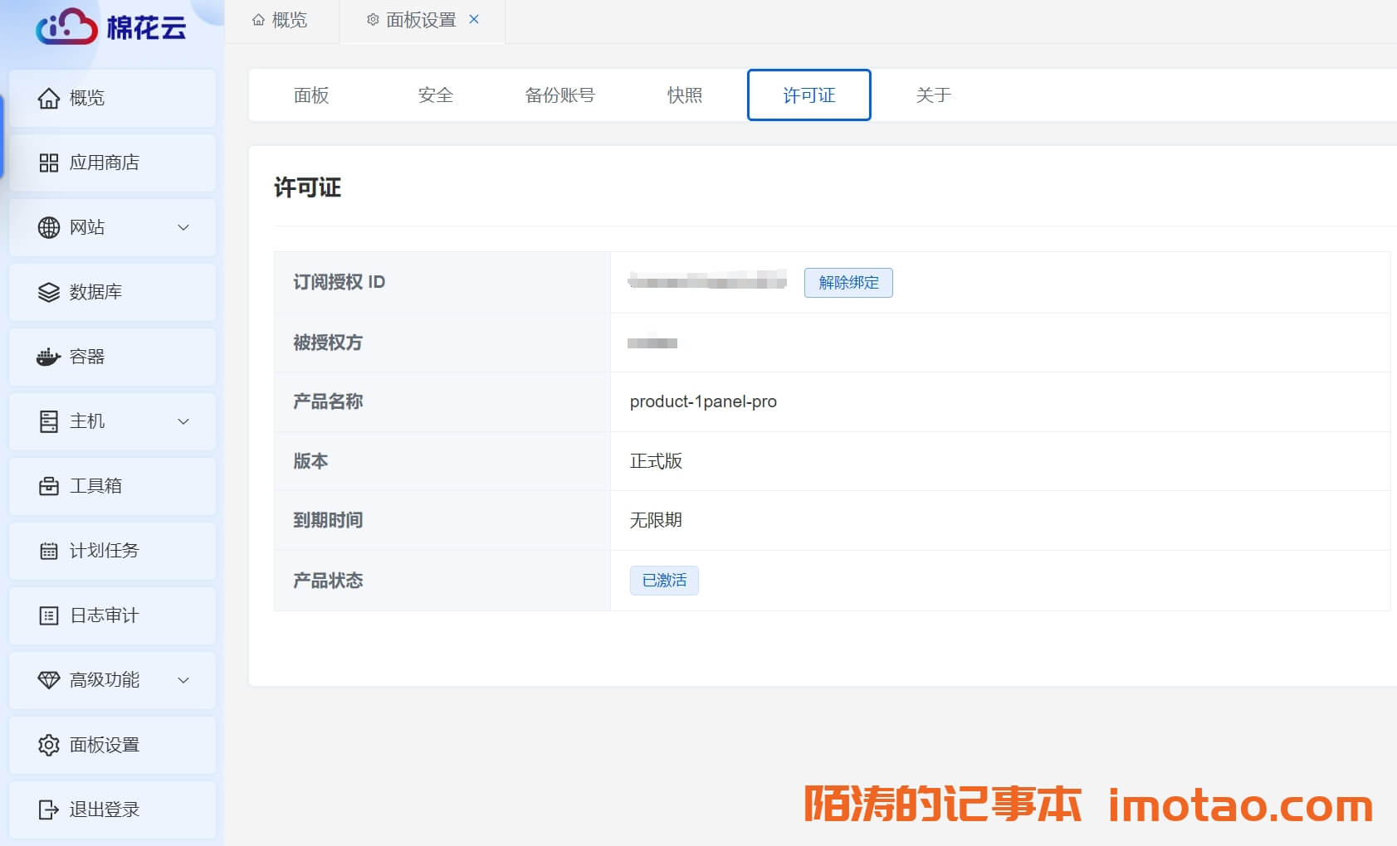Select the 快照 tab
Image resolution: width=1397 pixels, height=846 pixels.
pyautogui.click(x=685, y=95)
